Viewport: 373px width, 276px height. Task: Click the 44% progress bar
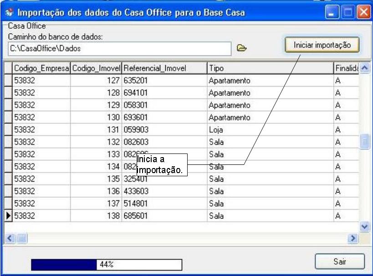pos(106,264)
